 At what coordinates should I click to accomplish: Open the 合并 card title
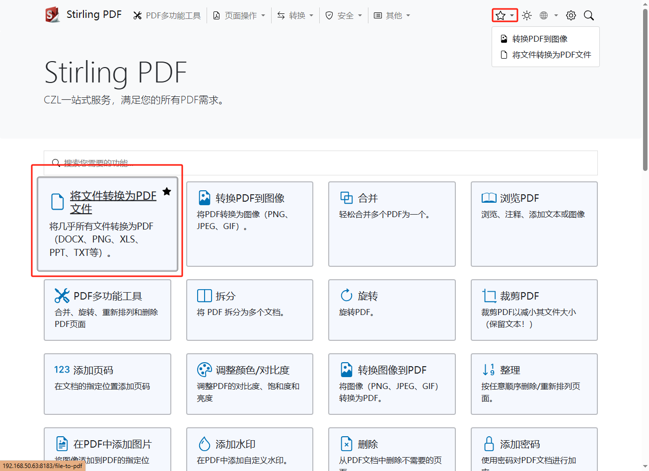pos(368,198)
